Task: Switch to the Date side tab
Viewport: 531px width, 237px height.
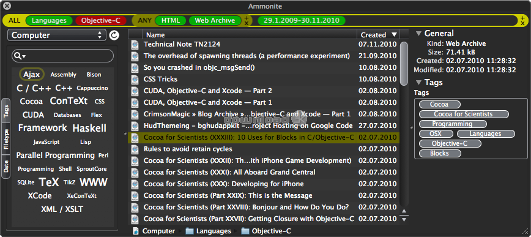Action: (x=6, y=167)
